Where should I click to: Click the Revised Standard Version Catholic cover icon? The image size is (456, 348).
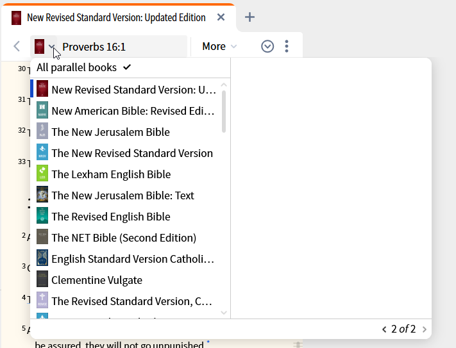[x=42, y=300]
